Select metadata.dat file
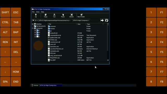Image resolution: width=167 pixels, height=94 pixels. [x=55, y=51]
